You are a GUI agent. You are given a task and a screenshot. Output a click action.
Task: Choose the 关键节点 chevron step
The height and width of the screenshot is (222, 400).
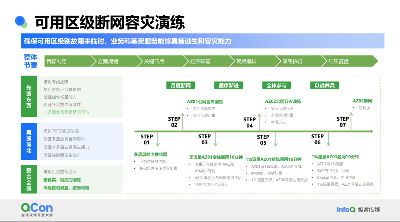(163, 61)
